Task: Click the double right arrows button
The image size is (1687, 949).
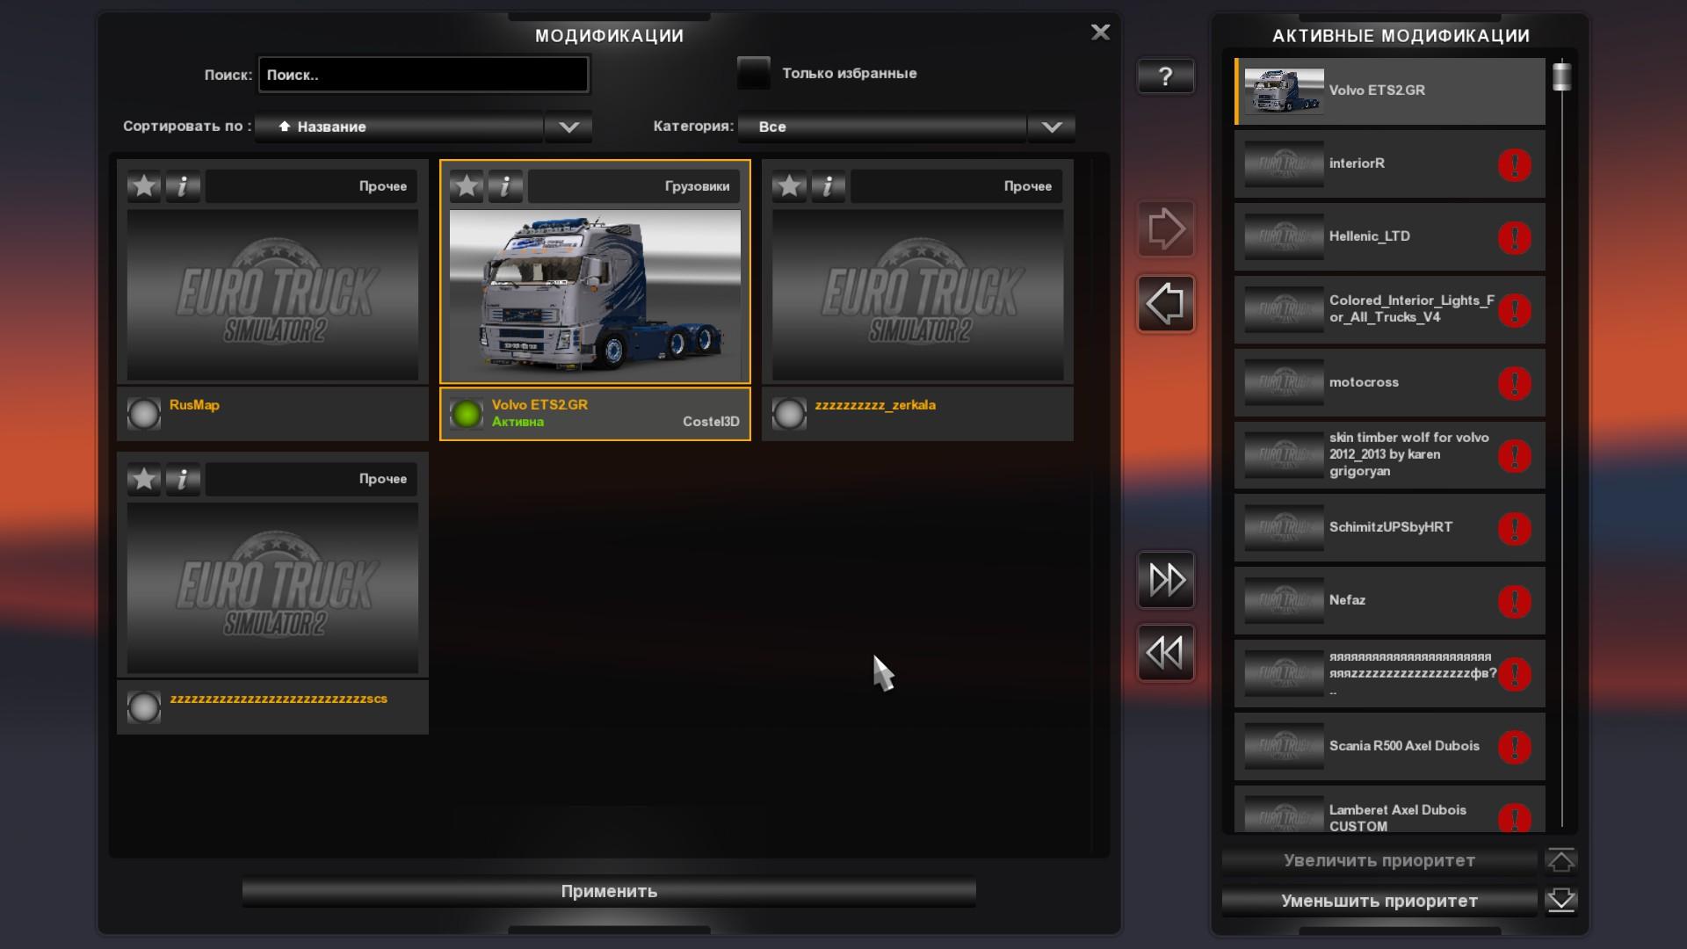Action: tap(1165, 580)
